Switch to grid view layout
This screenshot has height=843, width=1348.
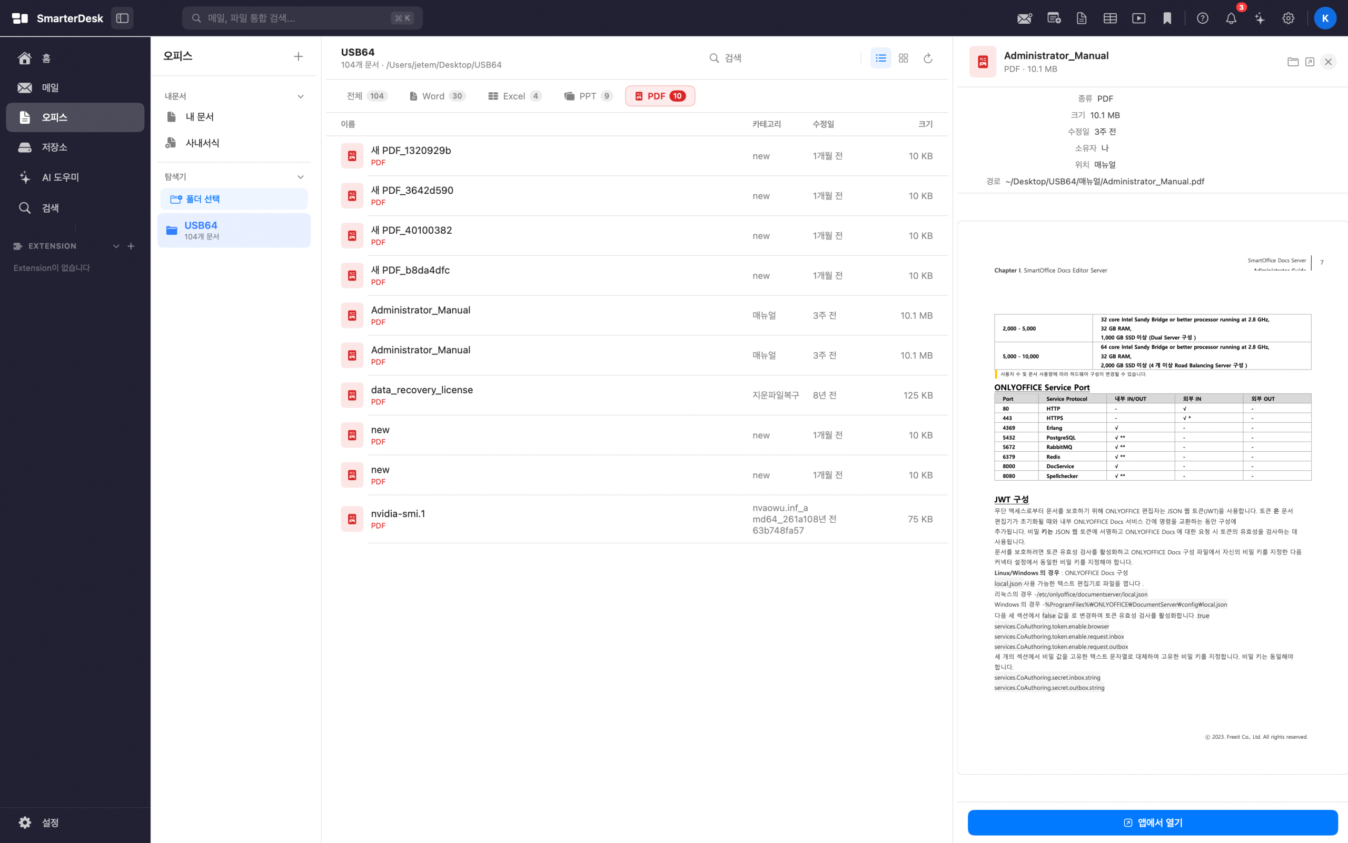(x=903, y=58)
